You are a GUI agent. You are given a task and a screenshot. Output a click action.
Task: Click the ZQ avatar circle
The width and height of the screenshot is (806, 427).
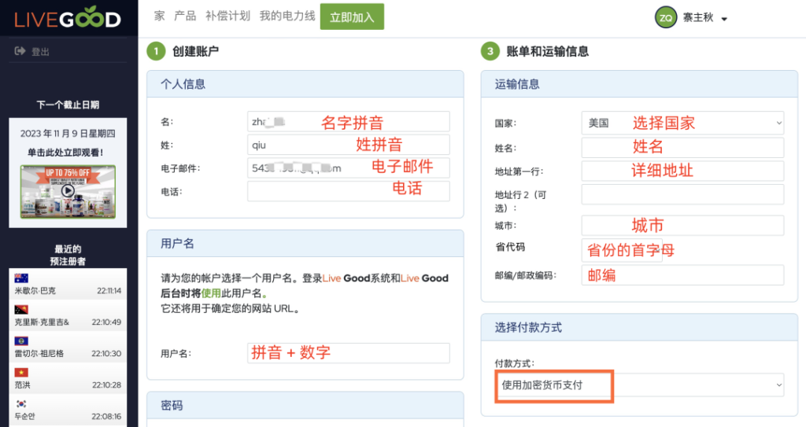666,17
